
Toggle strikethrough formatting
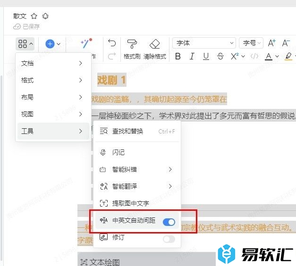[220, 56]
